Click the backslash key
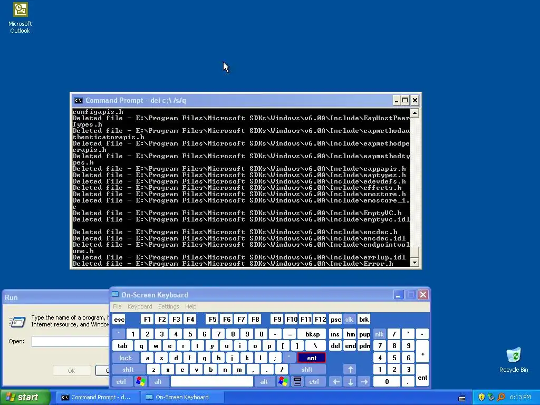The height and width of the screenshot is (405, 540). point(315,346)
